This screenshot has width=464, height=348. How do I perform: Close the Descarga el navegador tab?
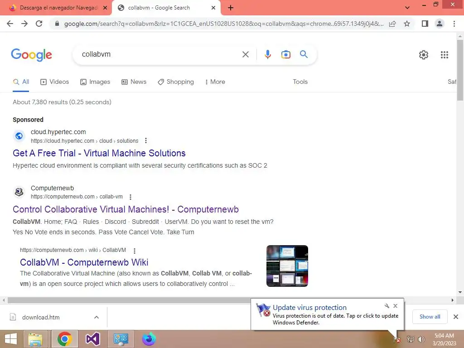105,8
